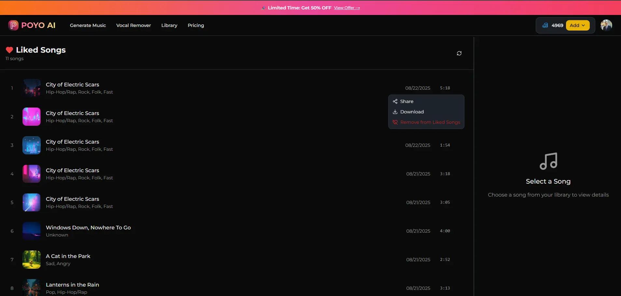Unlike the second City of Electric Scars track
The width and height of the screenshot is (621, 296).
tap(430, 122)
